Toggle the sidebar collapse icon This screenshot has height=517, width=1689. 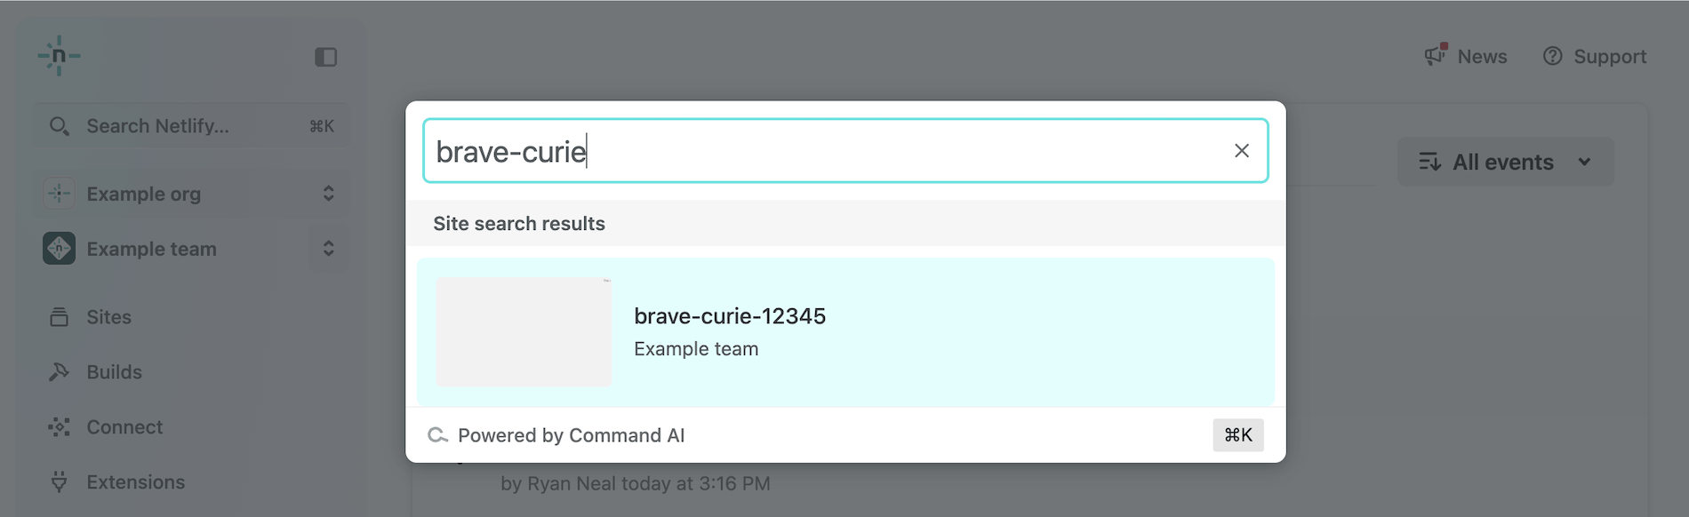(x=325, y=57)
